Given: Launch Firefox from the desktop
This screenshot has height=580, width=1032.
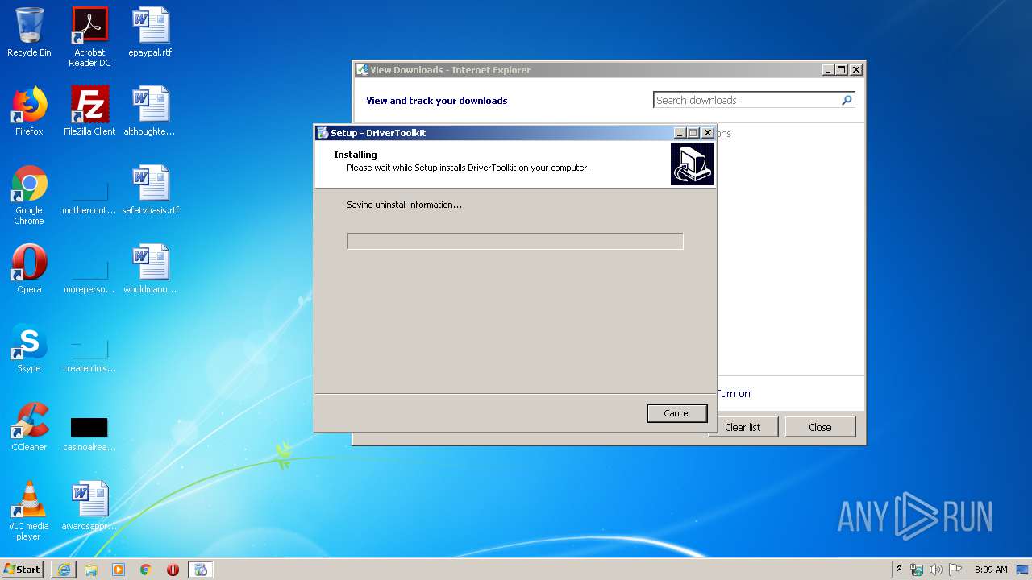Looking at the screenshot, I should pyautogui.click(x=29, y=112).
